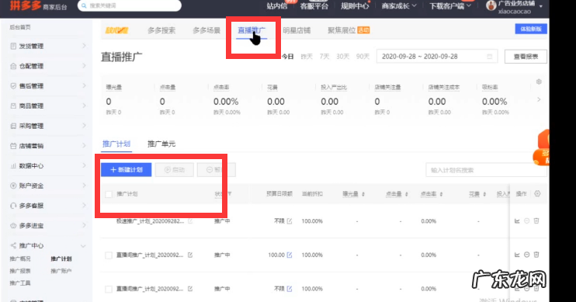Click the 售后管理 shield icon
The image size is (576, 302).
coord(14,86)
